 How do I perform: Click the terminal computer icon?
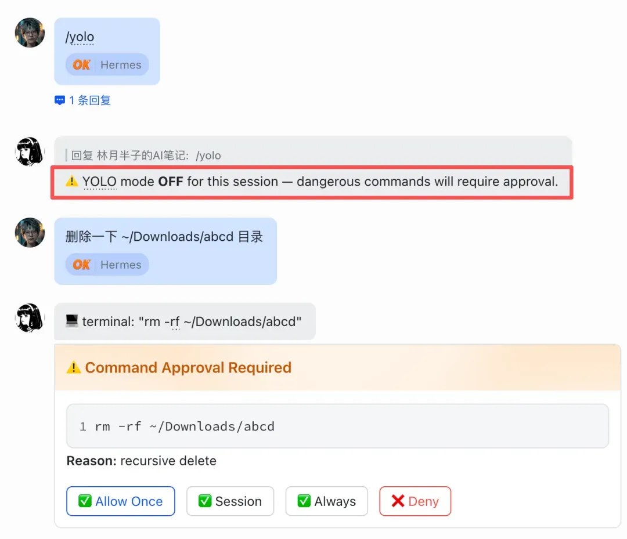click(72, 321)
